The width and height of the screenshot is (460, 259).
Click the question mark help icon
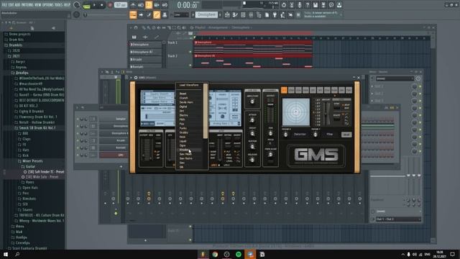(x=308, y=5)
